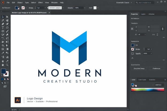This screenshot has height=111, width=167.
Task: Select the Mesh tool
Action: (x=3, y=49)
